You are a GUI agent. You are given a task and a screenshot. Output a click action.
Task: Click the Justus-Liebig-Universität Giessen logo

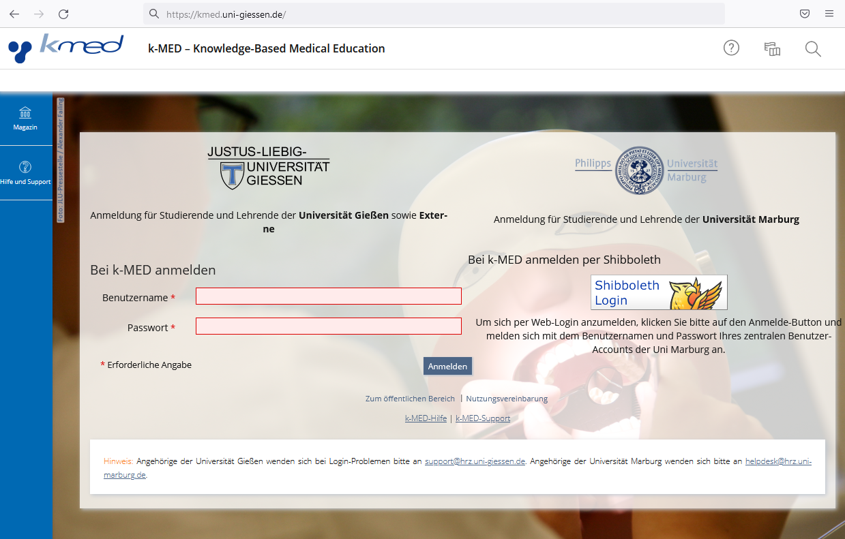click(x=269, y=167)
